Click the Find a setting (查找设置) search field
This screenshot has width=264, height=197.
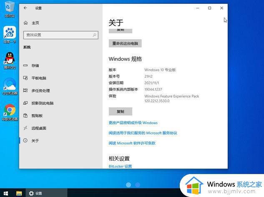(x=61, y=35)
